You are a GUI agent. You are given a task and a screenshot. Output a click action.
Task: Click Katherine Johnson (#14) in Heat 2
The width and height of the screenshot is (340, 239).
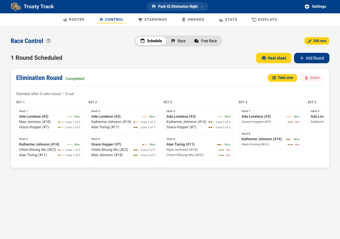click(39, 144)
